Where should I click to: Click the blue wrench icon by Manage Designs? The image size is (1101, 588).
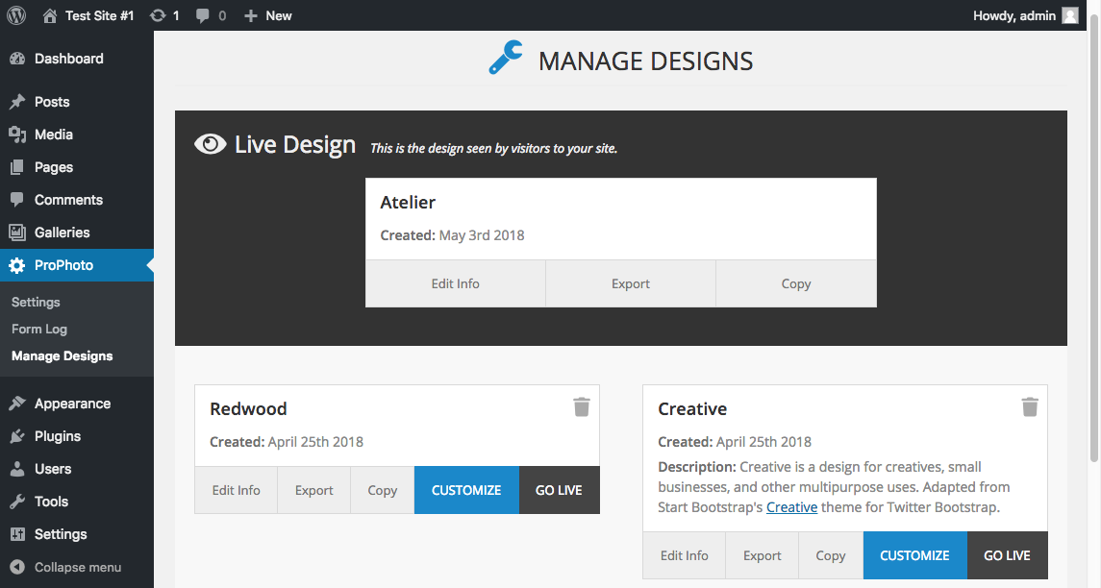(x=506, y=58)
